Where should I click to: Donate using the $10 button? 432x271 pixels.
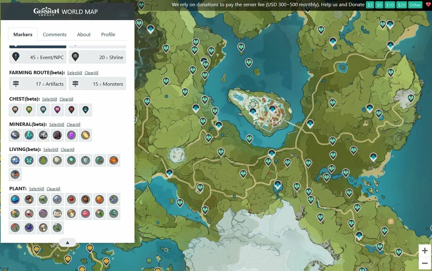pyautogui.click(x=390, y=5)
